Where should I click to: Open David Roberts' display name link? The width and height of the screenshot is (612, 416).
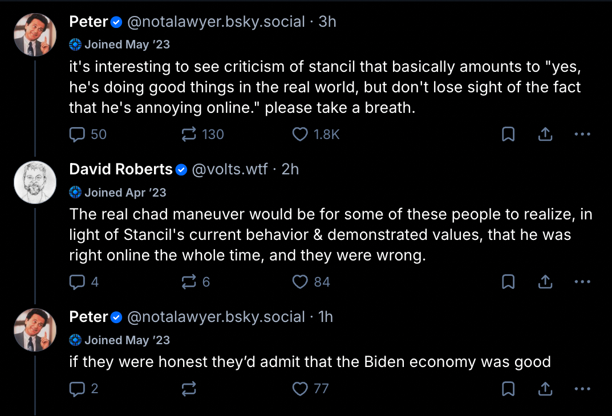coord(120,169)
